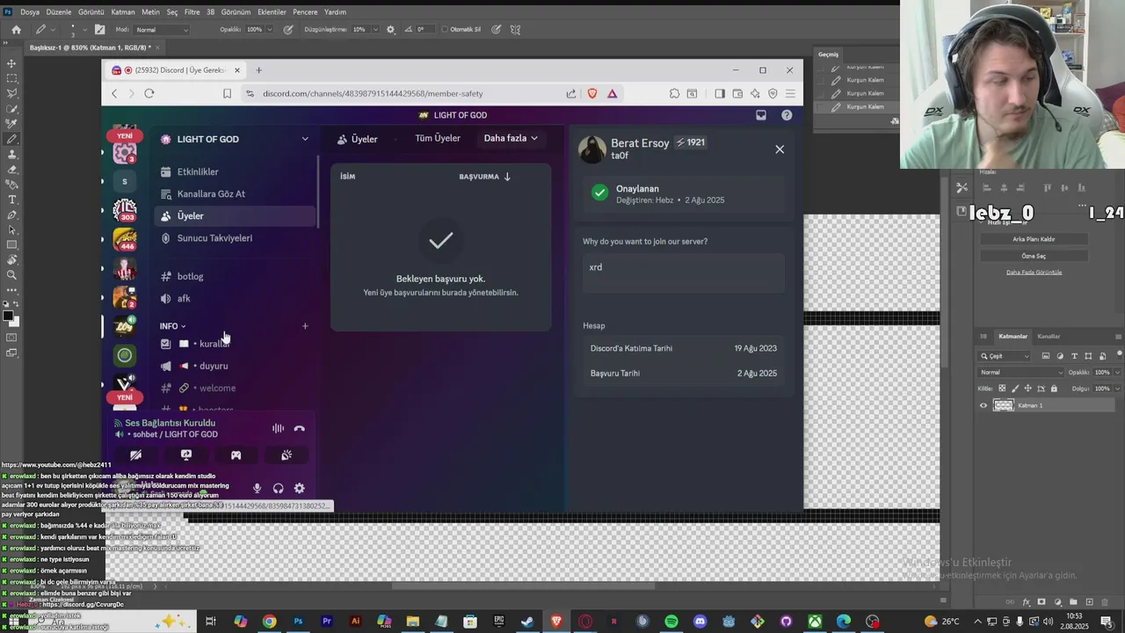This screenshot has height=633, width=1125.
Task: Open layer blend mode Normal dropdown
Action: pyautogui.click(x=1021, y=372)
